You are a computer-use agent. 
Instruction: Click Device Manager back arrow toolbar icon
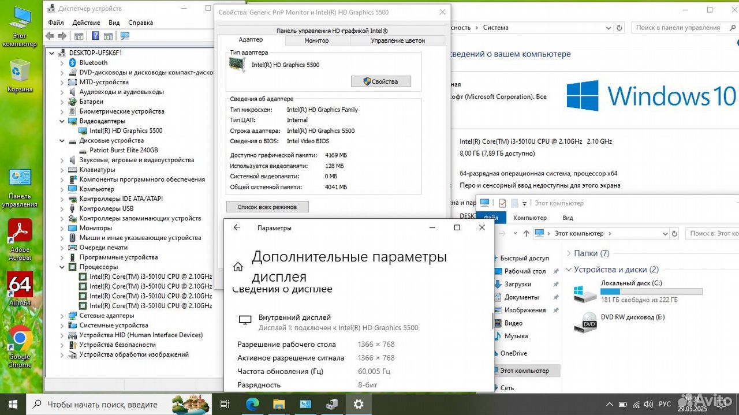coord(50,36)
